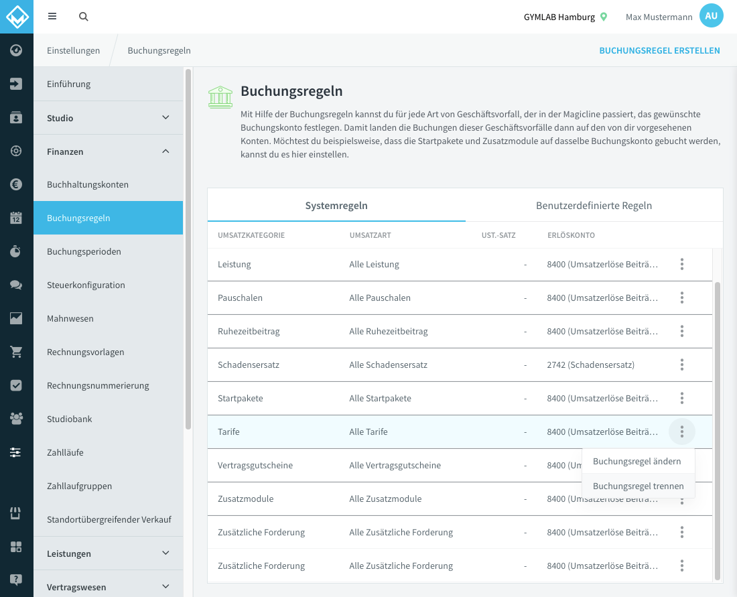Click the ERLÖSKONTO column header

point(571,235)
